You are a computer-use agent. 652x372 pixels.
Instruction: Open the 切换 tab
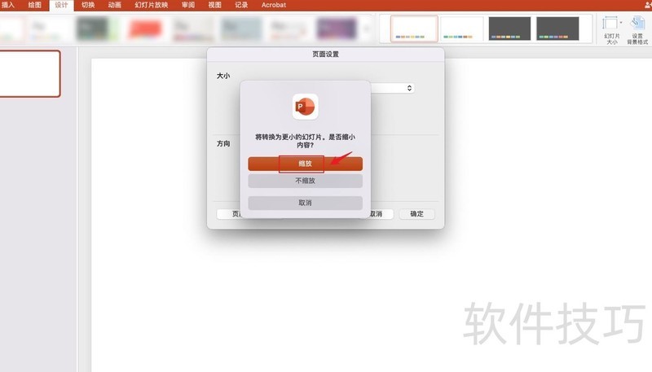[x=88, y=5]
